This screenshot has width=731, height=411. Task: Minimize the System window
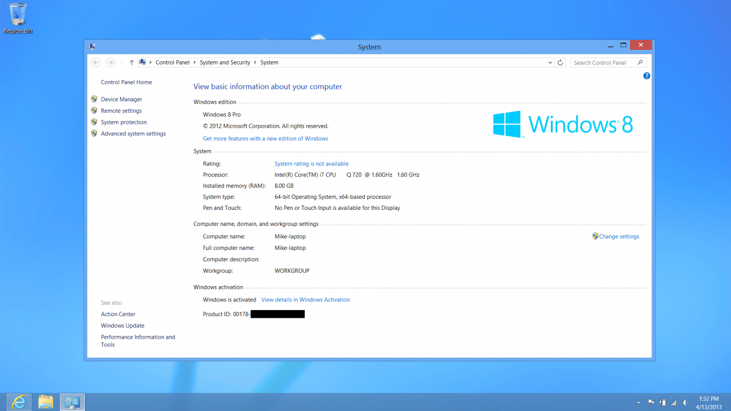click(610, 45)
